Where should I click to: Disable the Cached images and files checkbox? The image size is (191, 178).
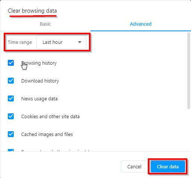[x=11, y=134]
